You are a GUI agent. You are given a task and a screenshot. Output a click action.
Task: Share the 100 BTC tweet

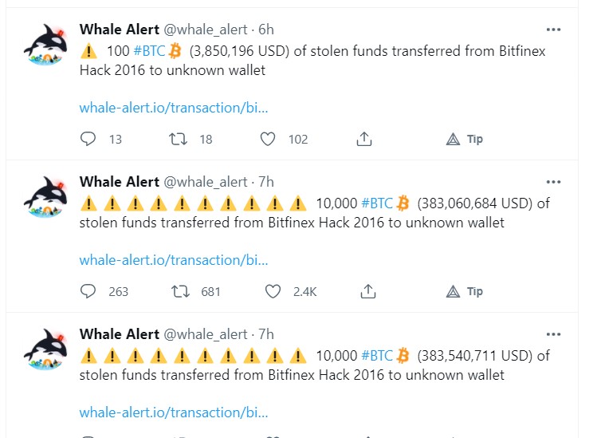pyautogui.click(x=364, y=139)
